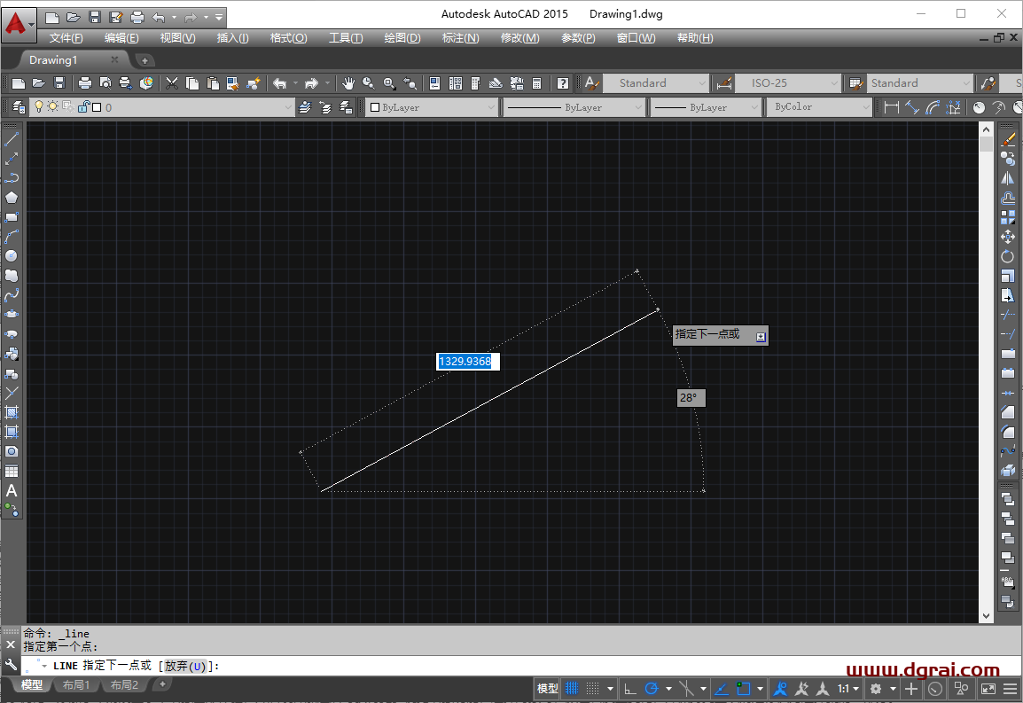Open the ByLayer linetype dropdown
This screenshot has width=1023, height=703.
[638, 107]
